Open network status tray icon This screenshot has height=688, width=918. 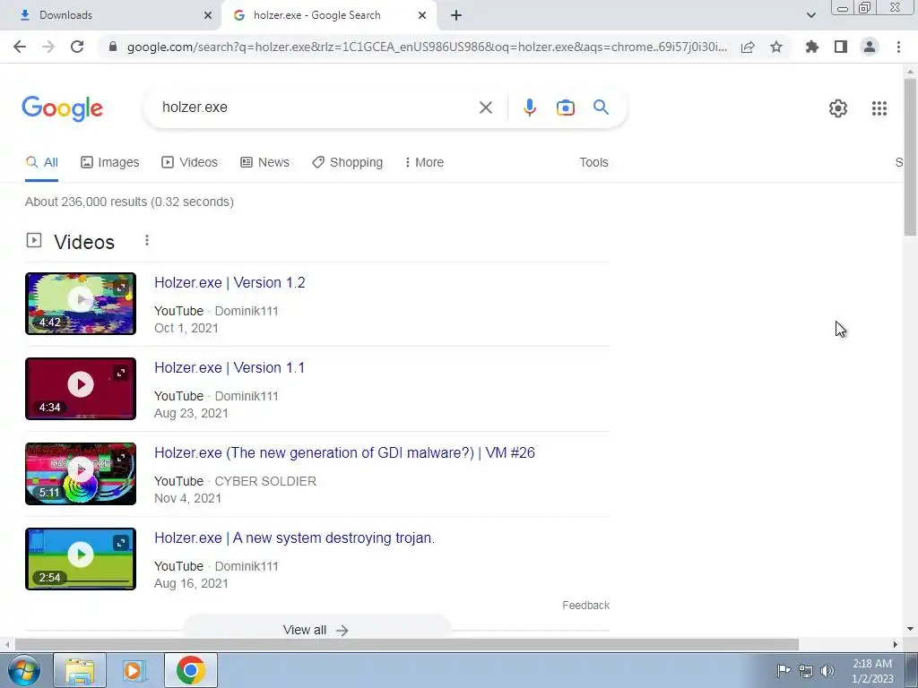[x=806, y=671]
